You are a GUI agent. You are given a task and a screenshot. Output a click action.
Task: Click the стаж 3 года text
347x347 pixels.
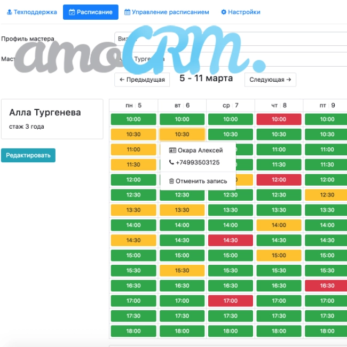tap(27, 127)
